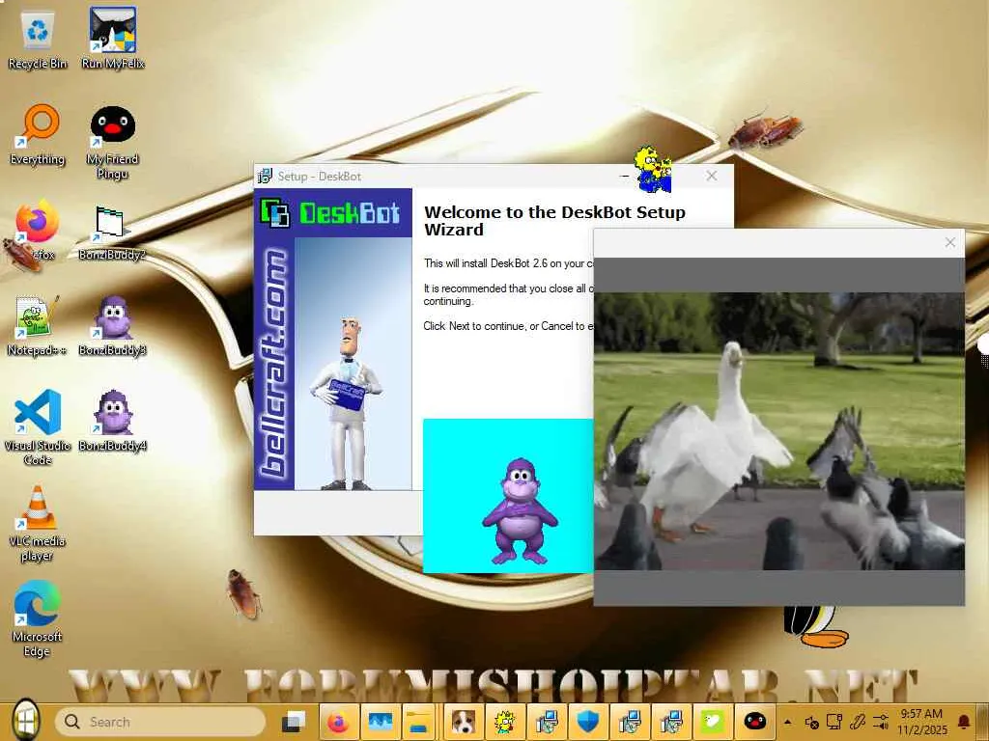Launch the Run MyFelix shortcut
Image resolution: width=989 pixels, height=741 pixels.
[113, 39]
